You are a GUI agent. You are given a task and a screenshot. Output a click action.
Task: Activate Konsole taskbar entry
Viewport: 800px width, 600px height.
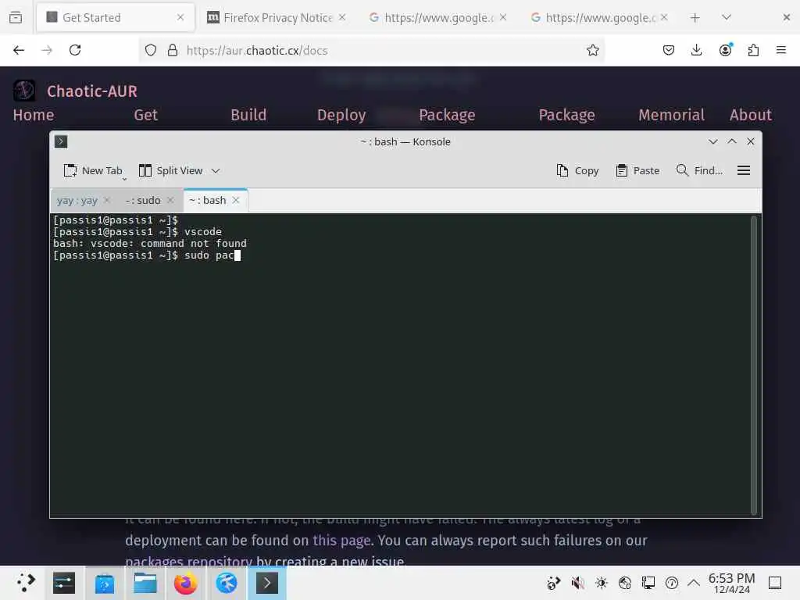pyautogui.click(x=267, y=583)
